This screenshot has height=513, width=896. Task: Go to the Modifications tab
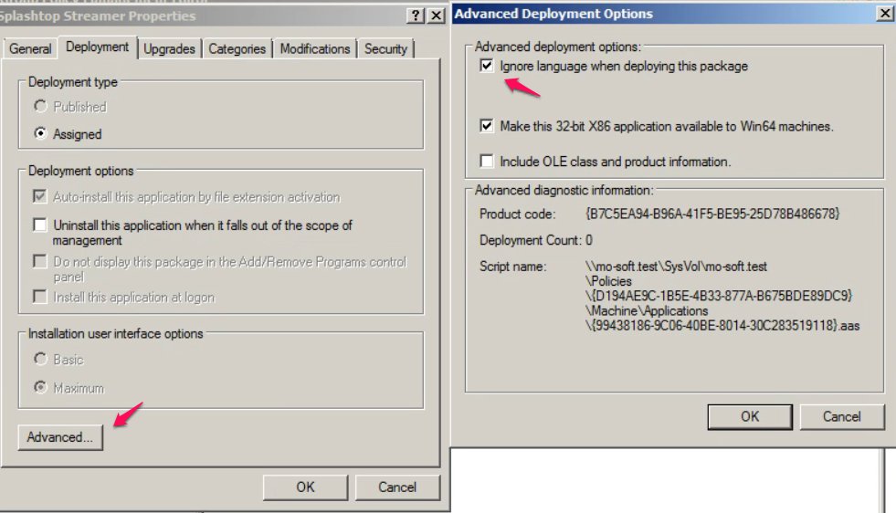point(315,48)
